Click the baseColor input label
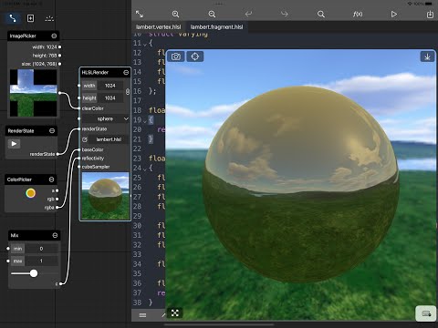The image size is (438, 328). click(93, 149)
